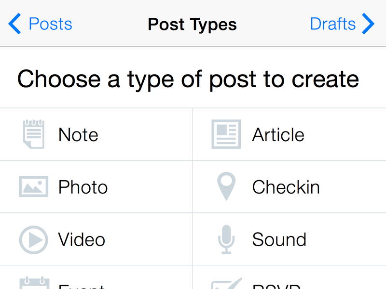The height and width of the screenshot is (289, 386).
Task: Select the Article newspaper icon
Action: tap(226, 134)
